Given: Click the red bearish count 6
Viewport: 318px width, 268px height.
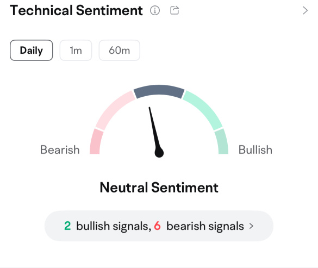Looking at the screenshot, I should pyautogui.click(x=158, y=226).
